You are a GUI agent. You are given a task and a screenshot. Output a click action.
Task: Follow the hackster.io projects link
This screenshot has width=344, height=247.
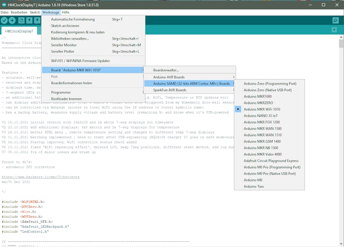pyautogui.click(x=40, y=177)
